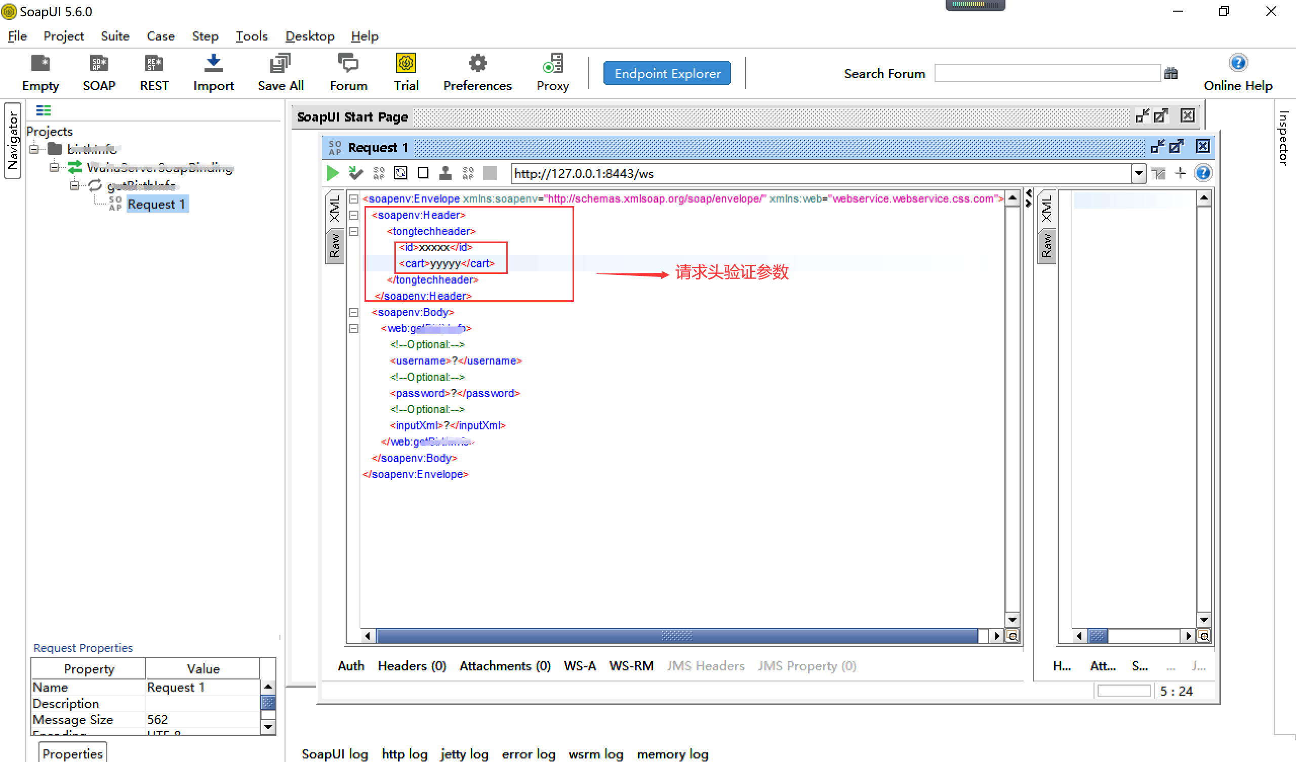1296x762 pixels.
Task: Click the second Request 1 panel window icon
Action: point(1177,147)
